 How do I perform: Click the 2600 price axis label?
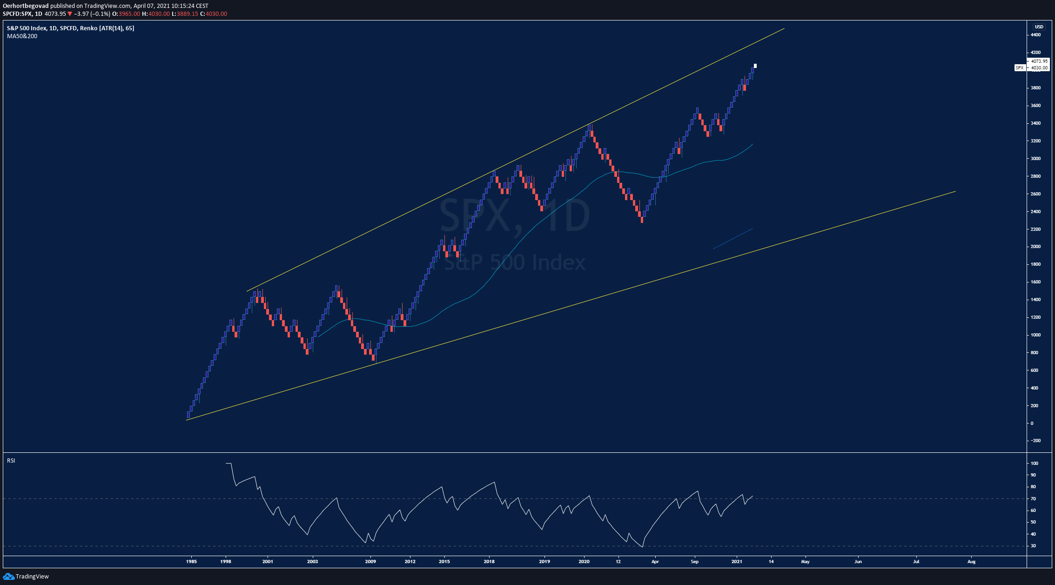pos(1035,194)
